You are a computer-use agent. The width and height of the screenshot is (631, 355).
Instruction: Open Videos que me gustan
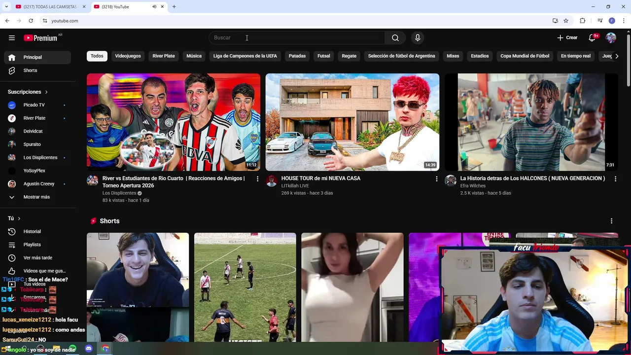(37, 271)
